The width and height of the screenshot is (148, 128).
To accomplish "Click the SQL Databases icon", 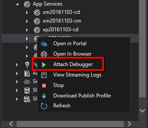I will [x=27, y=90].
